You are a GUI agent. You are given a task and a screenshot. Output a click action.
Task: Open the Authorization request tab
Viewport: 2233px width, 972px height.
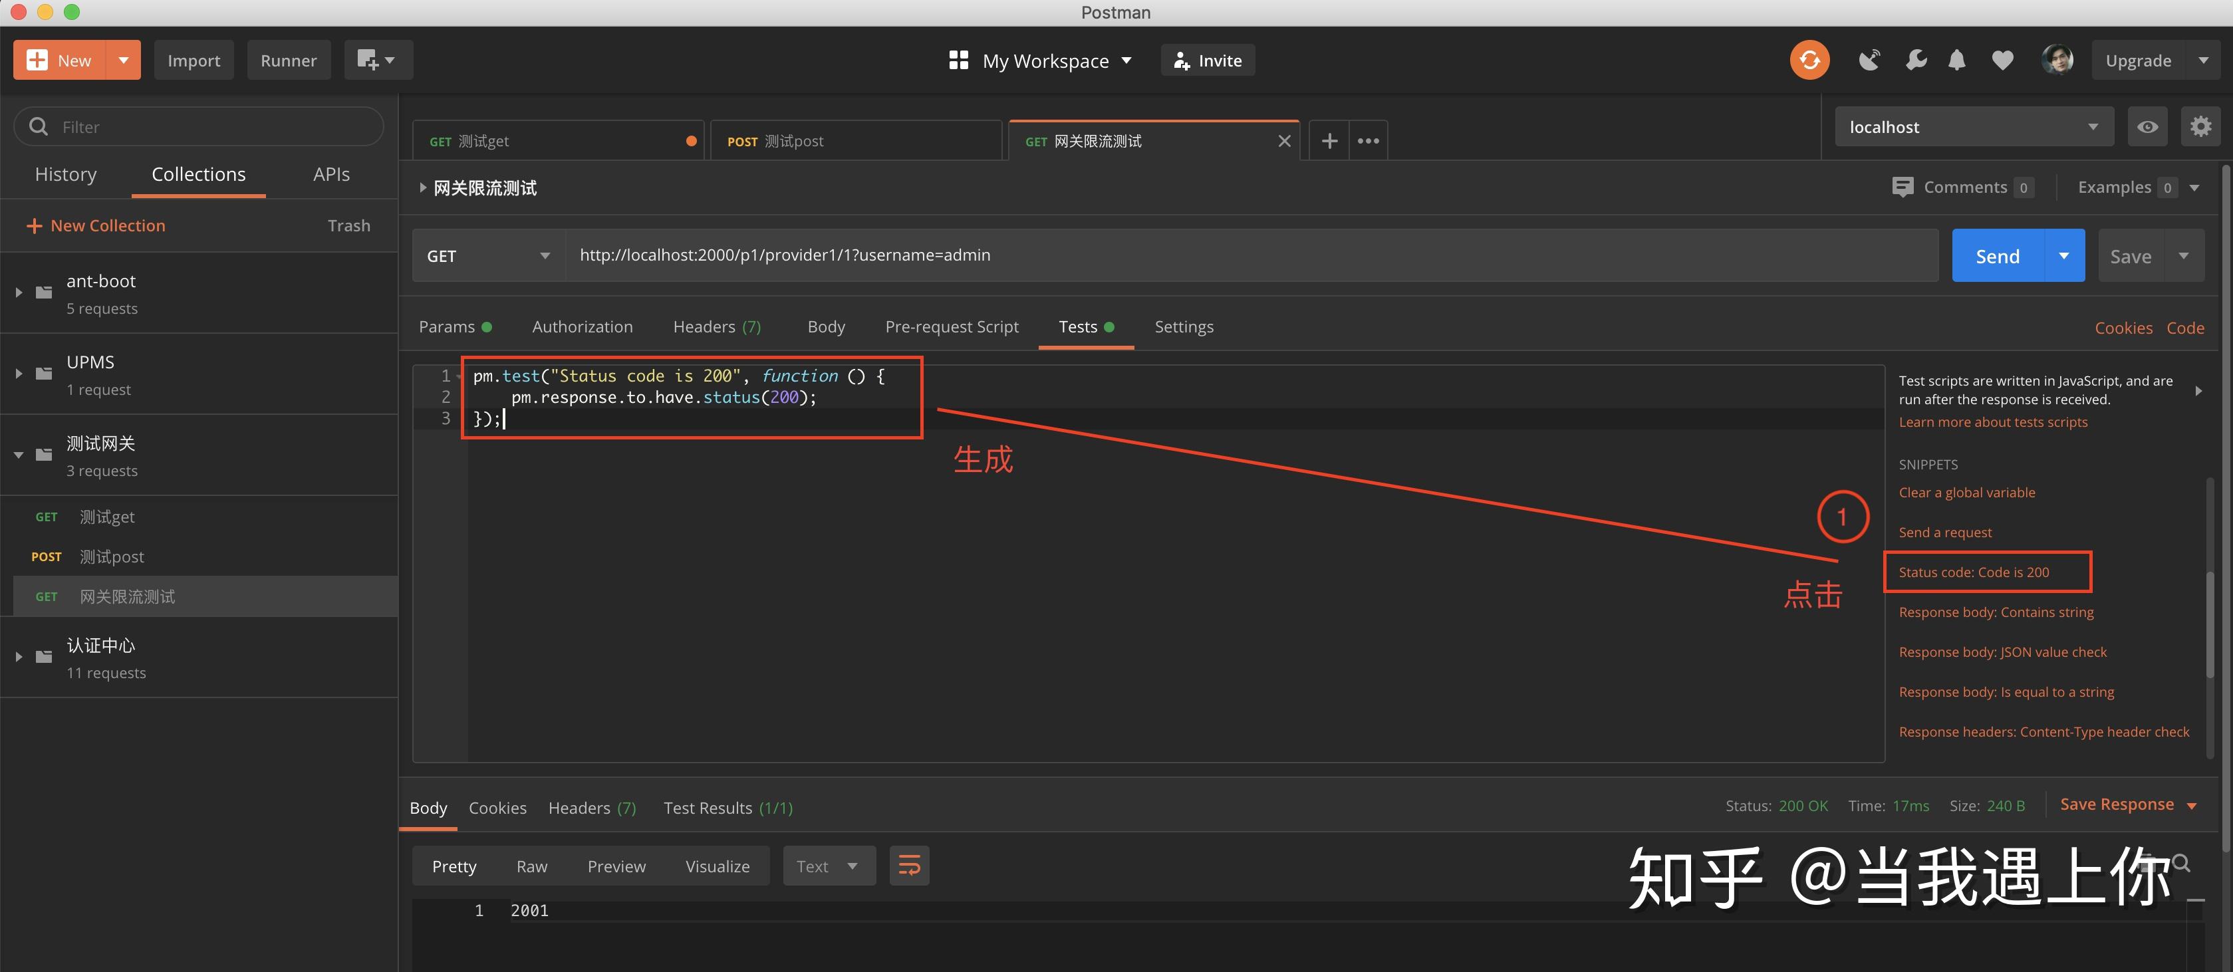pyautogui.click(x=583, y=326)
